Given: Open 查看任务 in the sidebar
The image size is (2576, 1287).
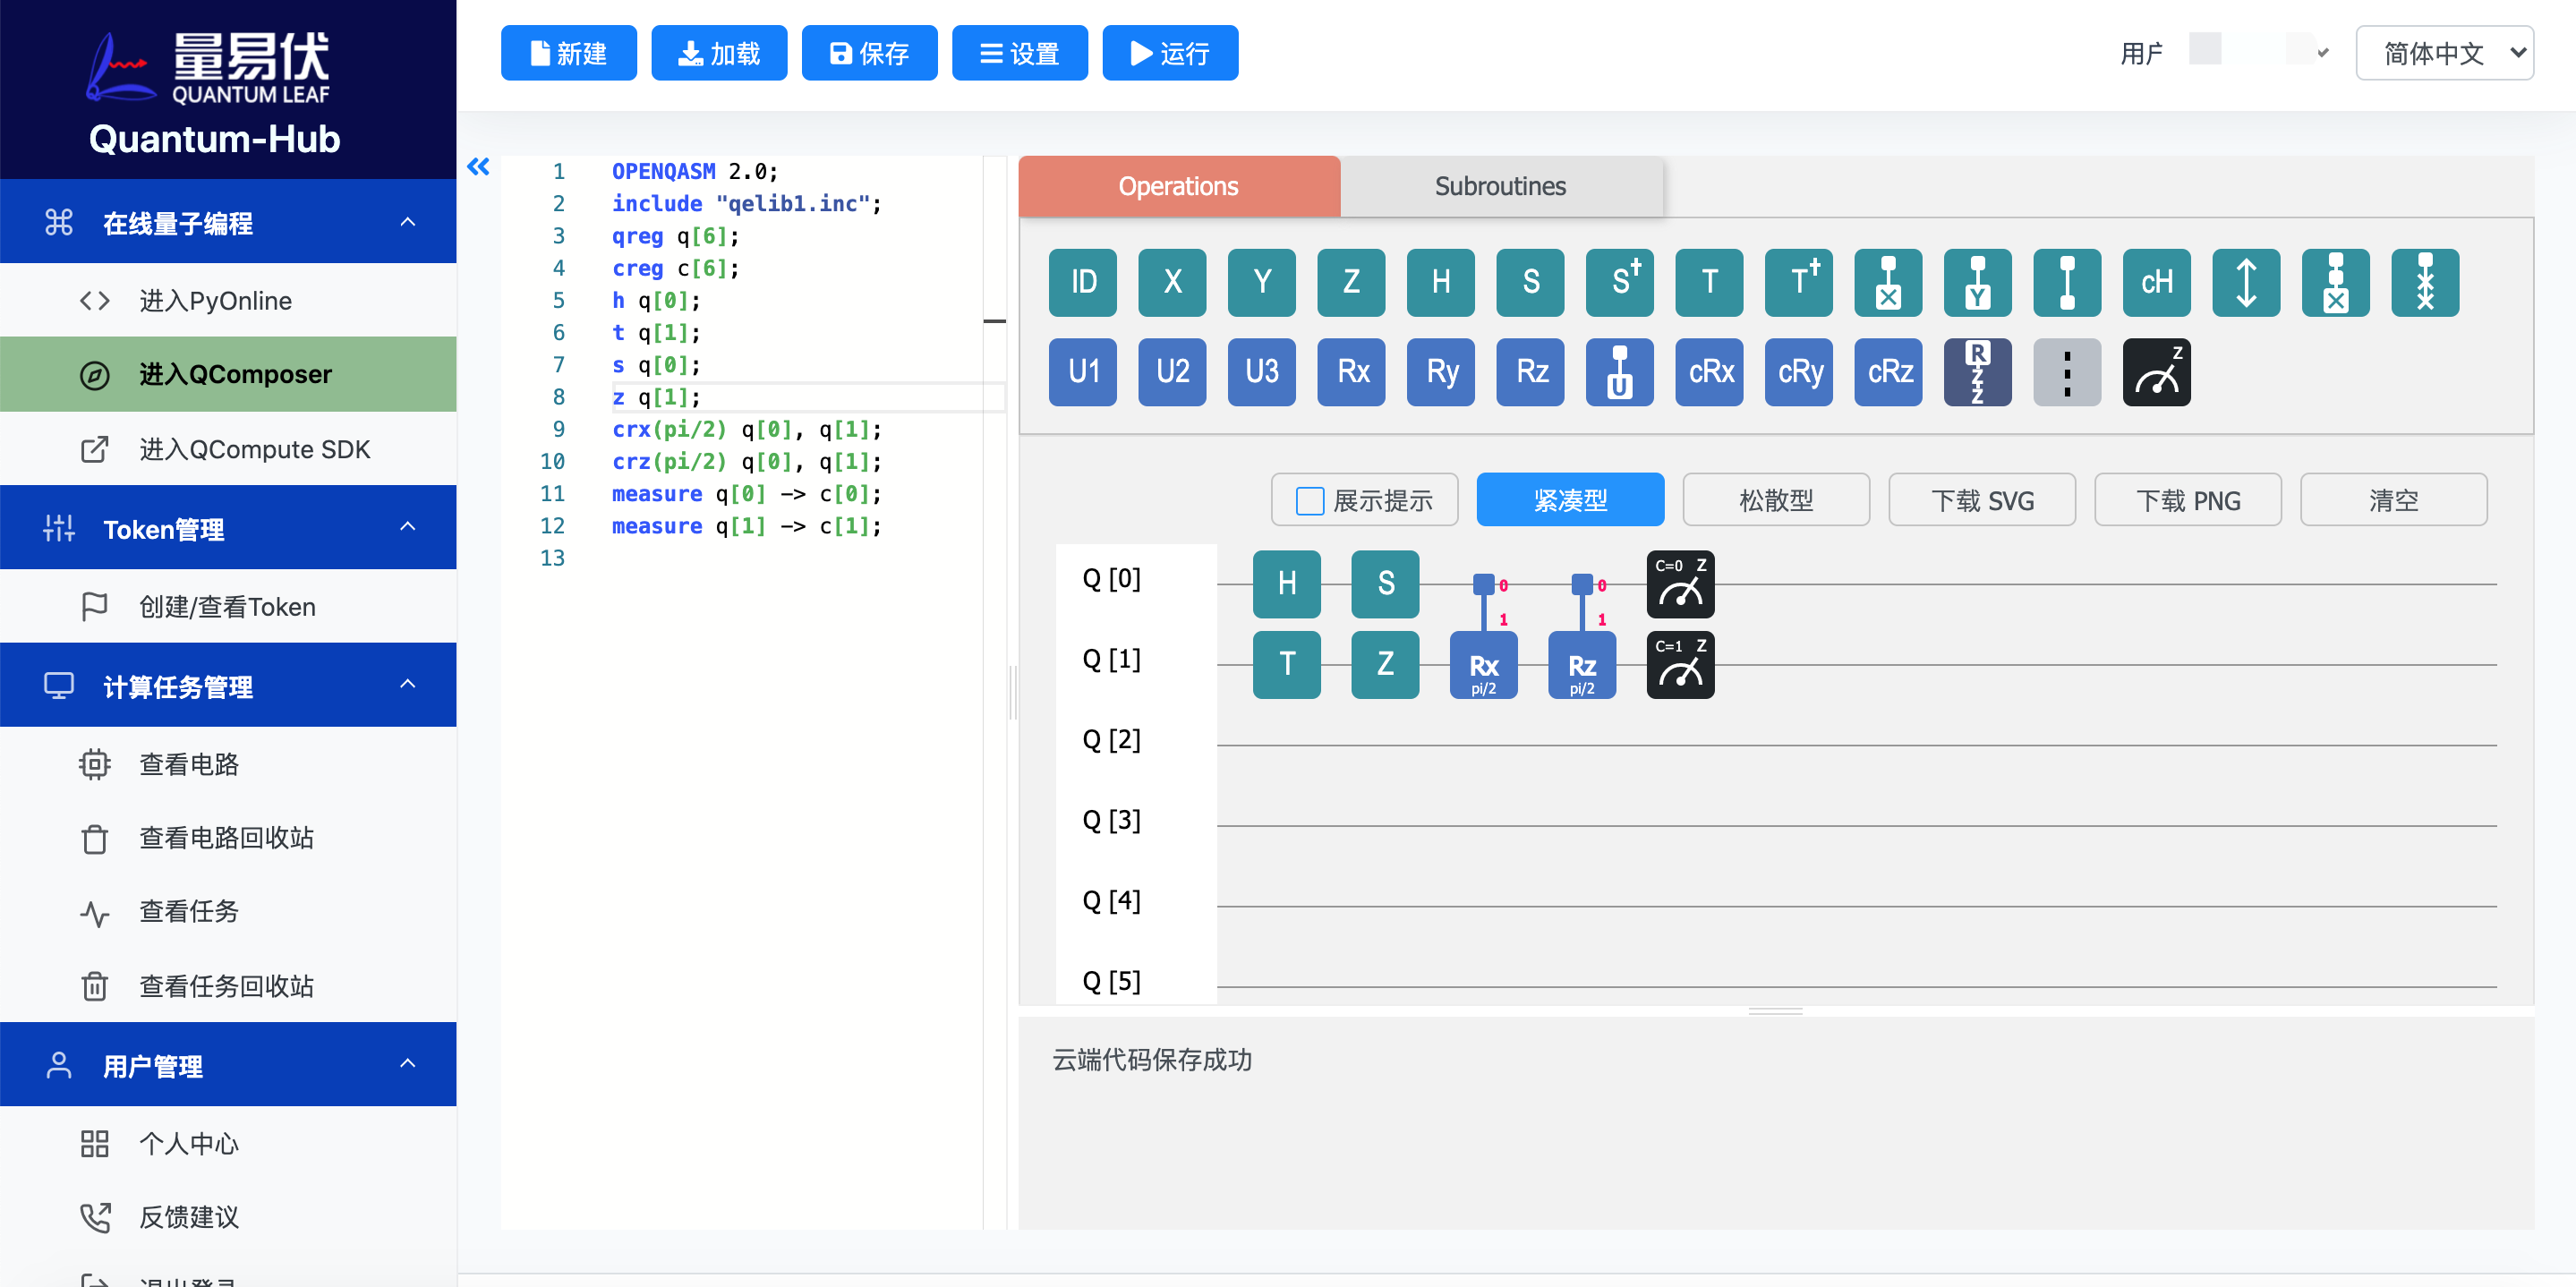Looking at the screenshot, I should tap(228, 912).
